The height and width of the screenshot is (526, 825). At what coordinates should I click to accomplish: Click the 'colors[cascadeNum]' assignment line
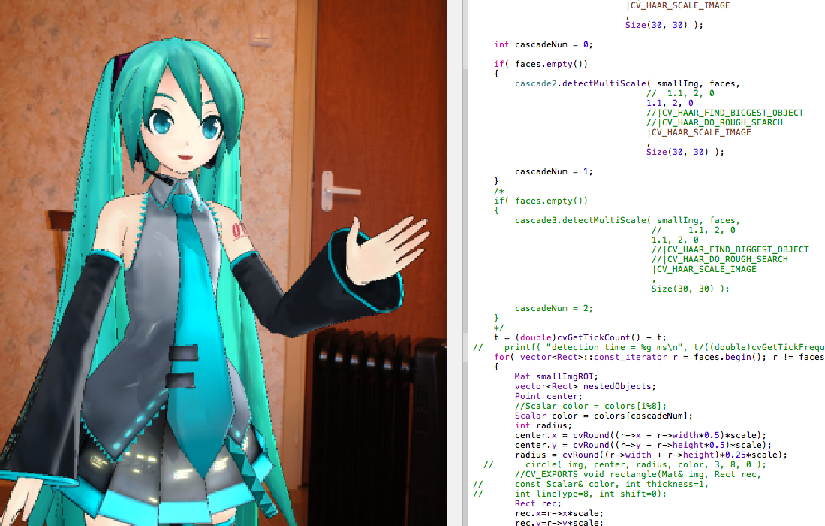604,416
